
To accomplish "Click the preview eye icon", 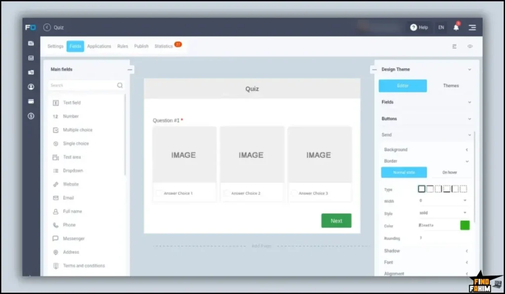I will tap(469, 46).
